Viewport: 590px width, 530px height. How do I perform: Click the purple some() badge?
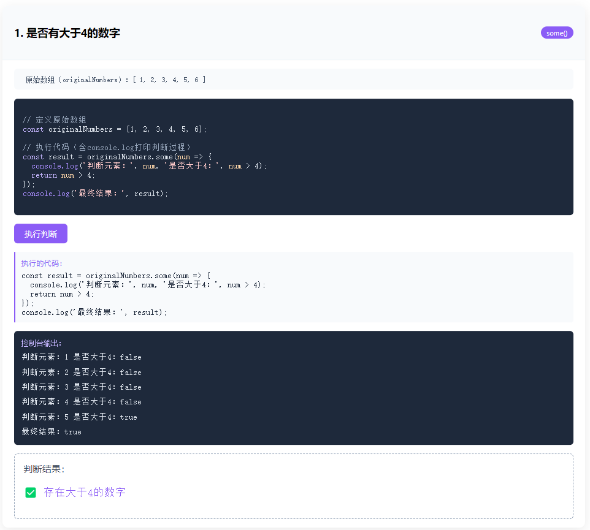click(x=556, y=32)
